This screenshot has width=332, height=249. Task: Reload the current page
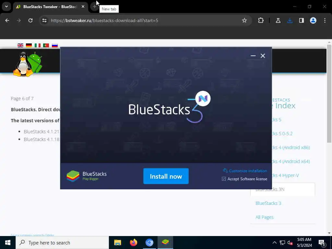point(30,20)
